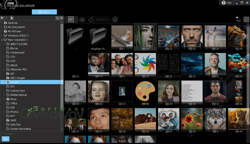Select thumbnail 10 face behind grass

click(x=145, y=36)
